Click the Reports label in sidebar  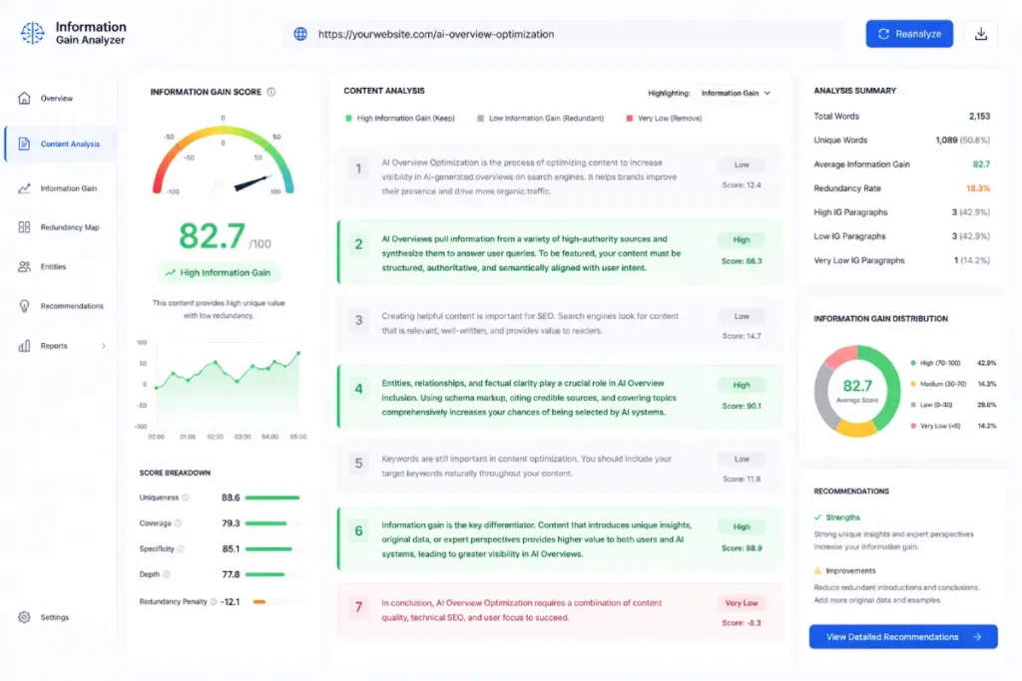coord(54,346)
